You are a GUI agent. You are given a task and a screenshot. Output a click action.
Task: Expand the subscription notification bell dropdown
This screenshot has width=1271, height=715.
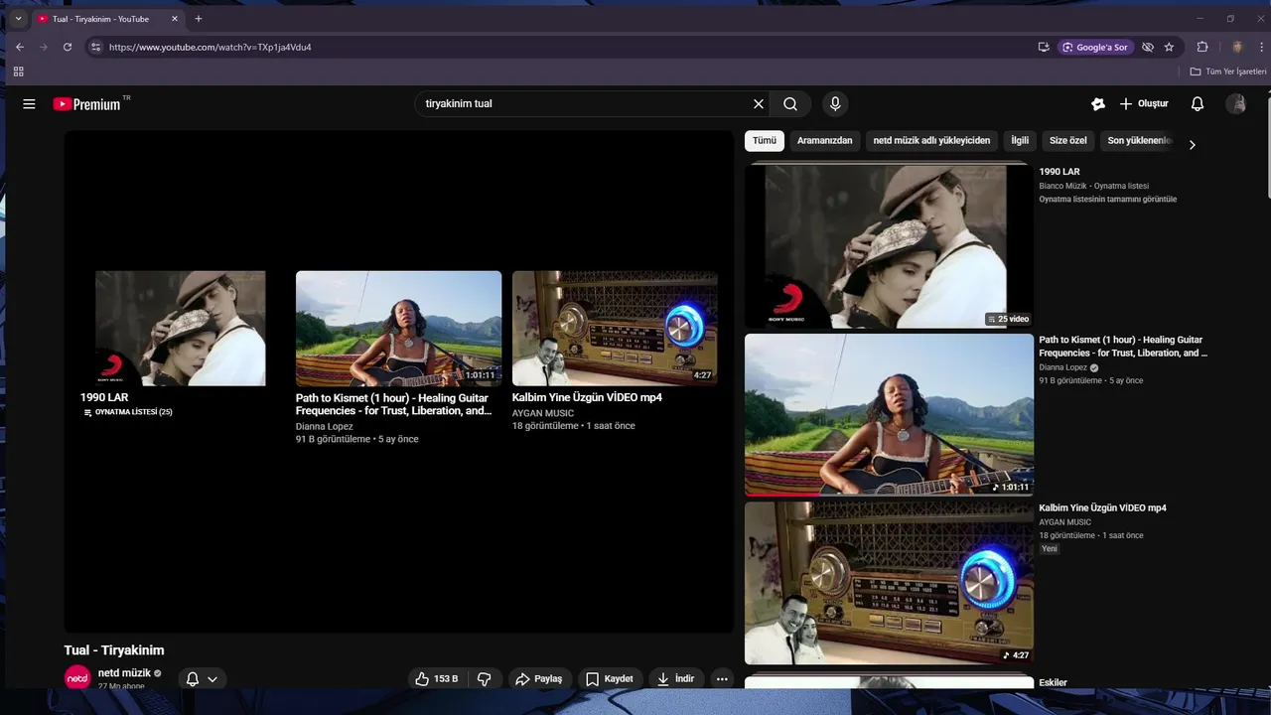point(202,679)
